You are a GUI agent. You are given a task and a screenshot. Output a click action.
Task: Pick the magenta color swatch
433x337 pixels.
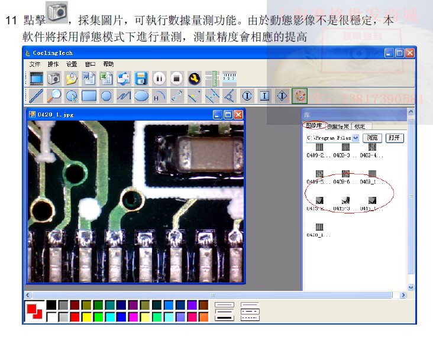tap(133, 317)
